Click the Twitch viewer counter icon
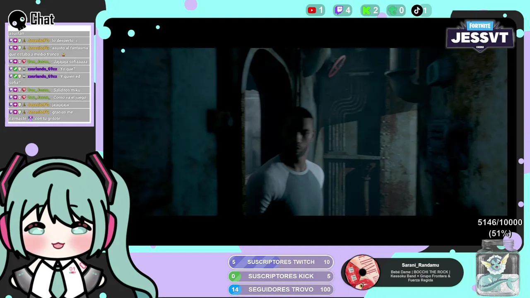The height and width of the screenshot is (298, 530). click(339, 10)
